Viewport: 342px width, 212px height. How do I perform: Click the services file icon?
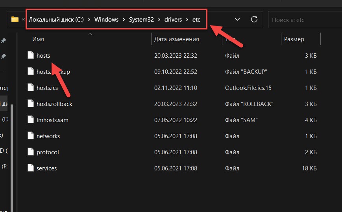point(31,168)
